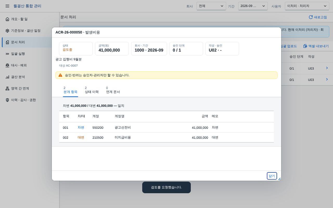Click account code 550200
This screenshot has width=333, height=208.
point(98,128)
